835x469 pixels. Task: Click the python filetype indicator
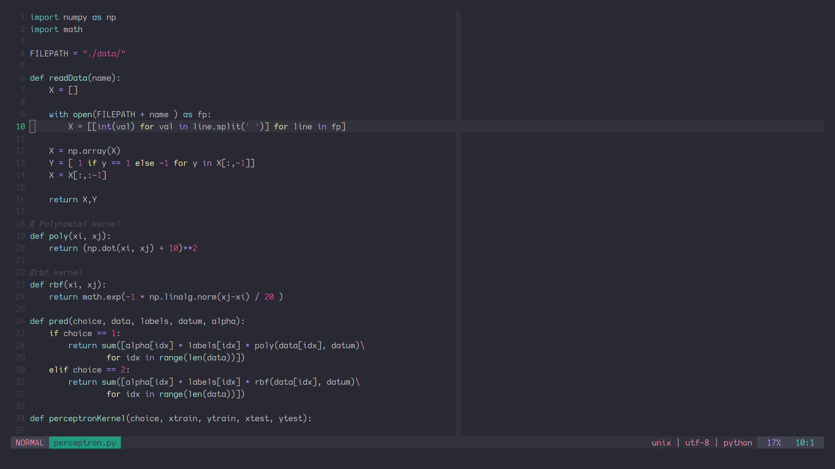click(738, 443)
